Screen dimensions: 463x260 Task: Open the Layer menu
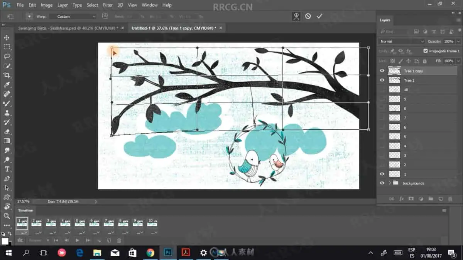[63, 5]
